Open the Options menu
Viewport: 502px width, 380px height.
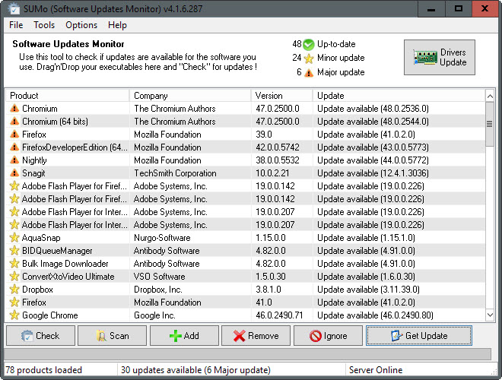[x=81, y=25]
